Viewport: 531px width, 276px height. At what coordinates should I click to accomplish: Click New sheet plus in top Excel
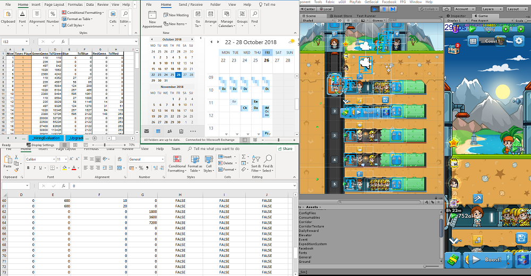[x=95, y=138]
